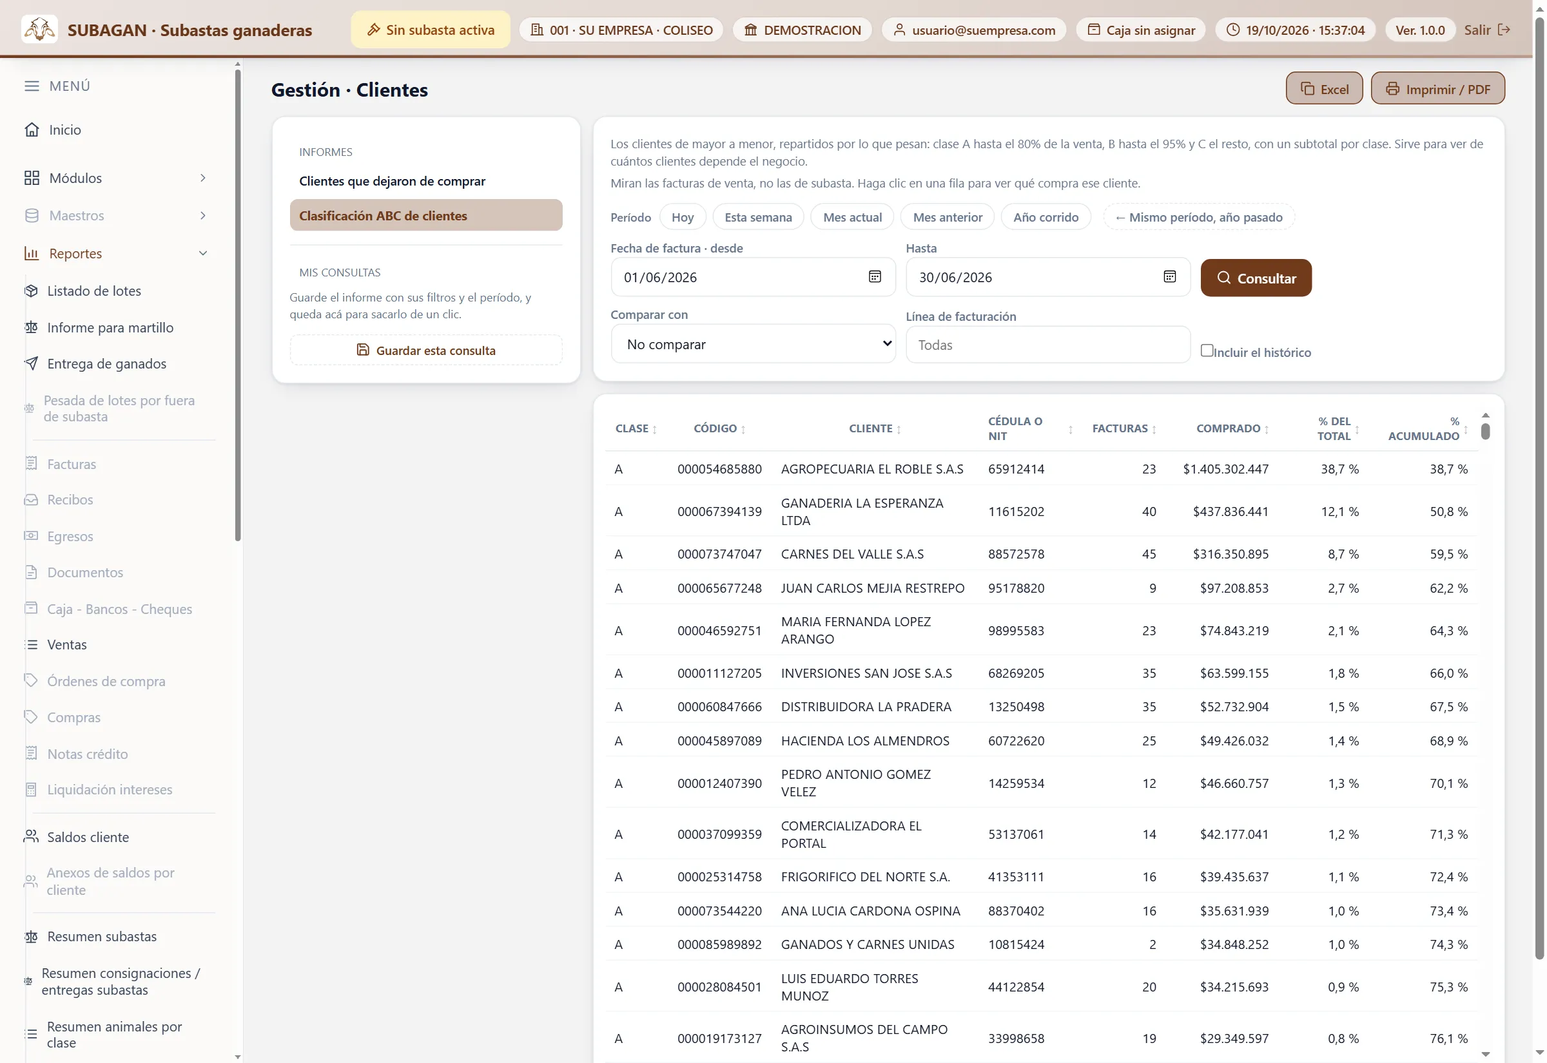The height and width of the screenshot is (1063, 1547).
Task: Open the Comparar con dropdown
Action: (753, 344)
